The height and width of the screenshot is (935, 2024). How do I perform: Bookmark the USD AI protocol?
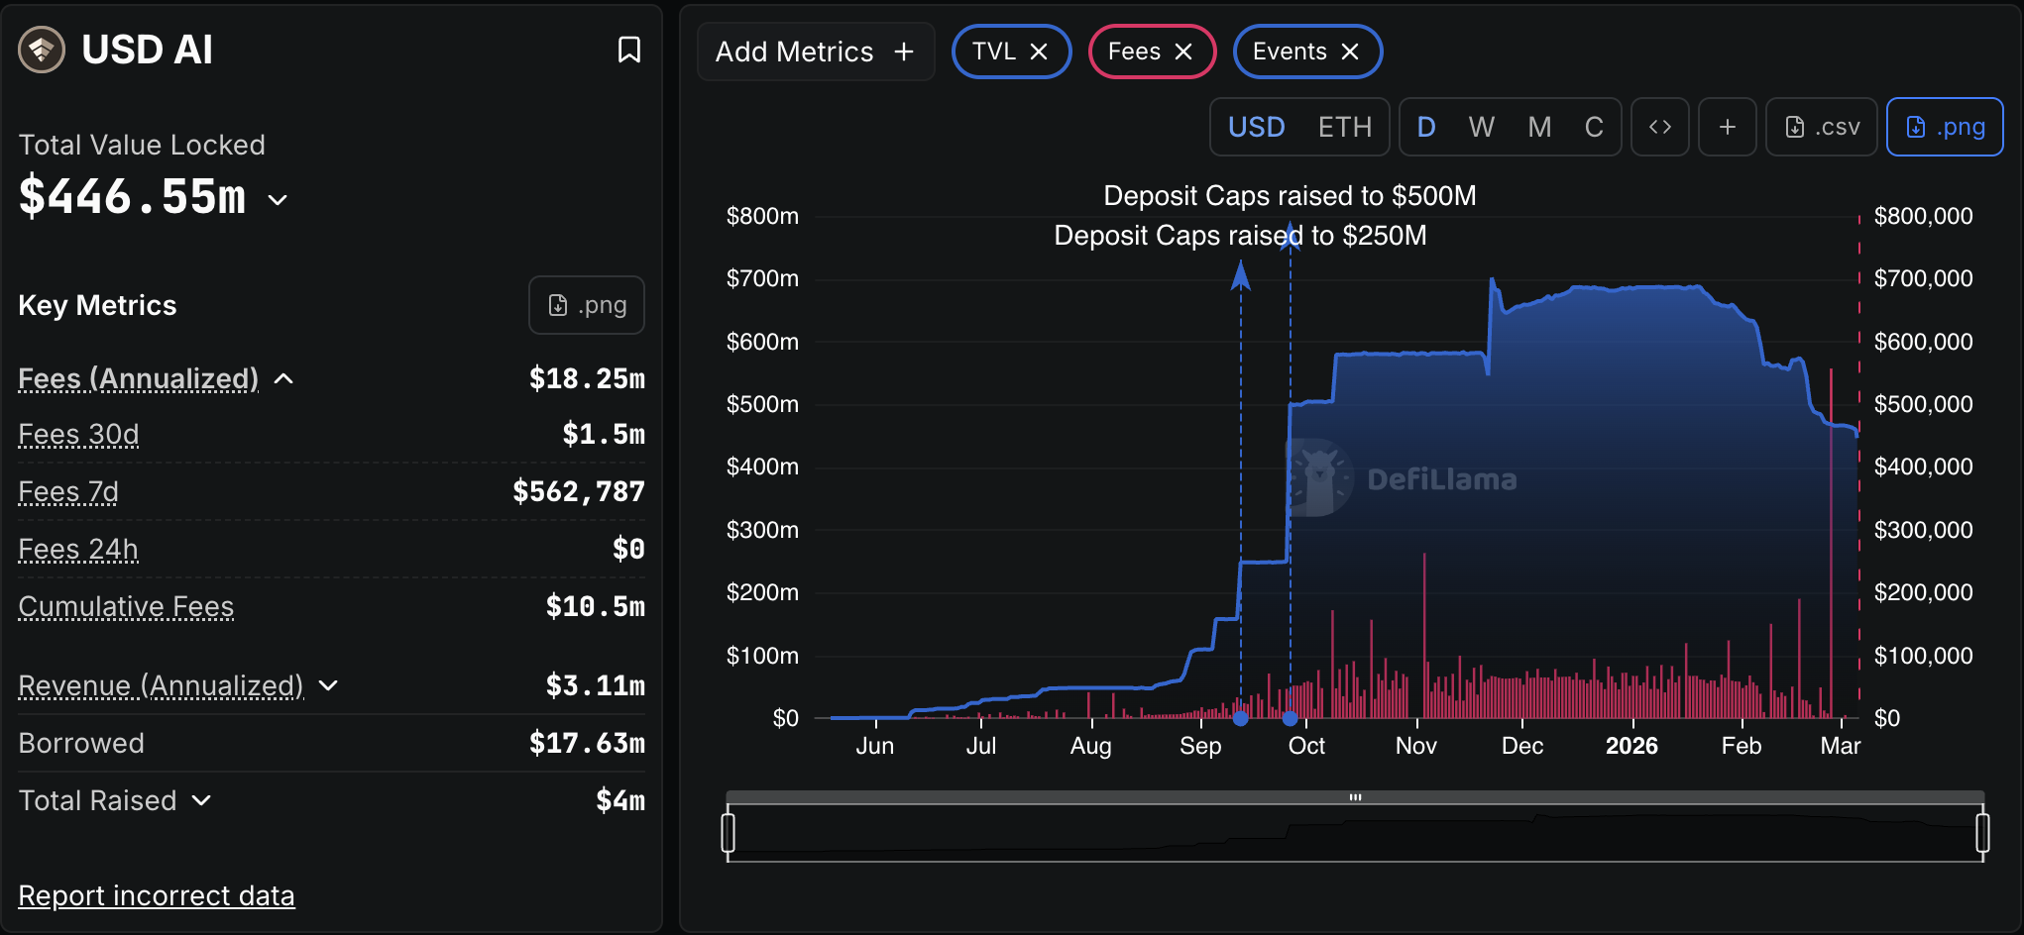click(x=629, y=50)
